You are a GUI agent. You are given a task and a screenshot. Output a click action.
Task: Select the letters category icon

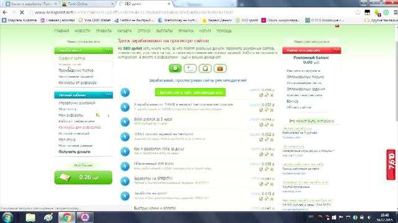pyautogui.click(x=190, y=68)
